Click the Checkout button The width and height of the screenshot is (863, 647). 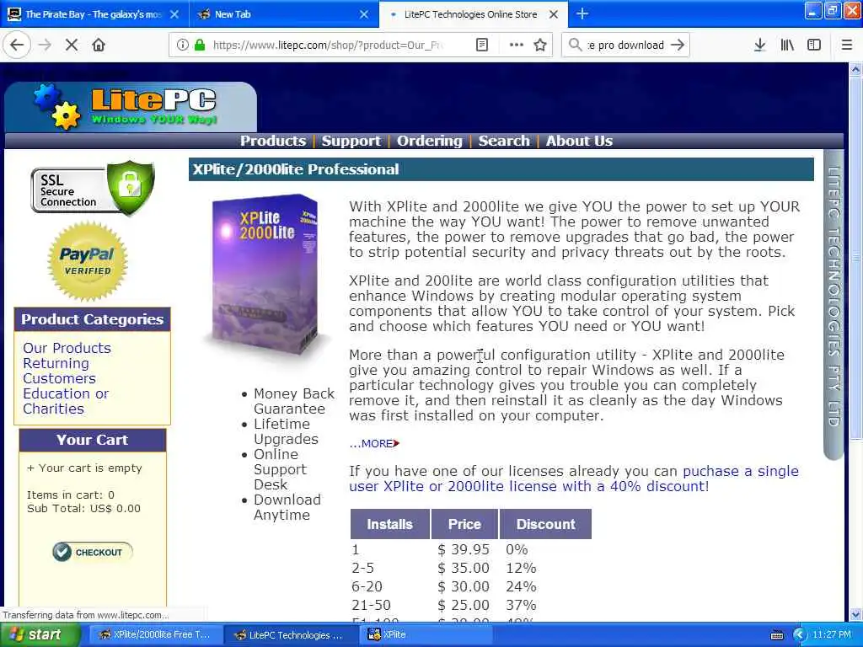point(93,552)
